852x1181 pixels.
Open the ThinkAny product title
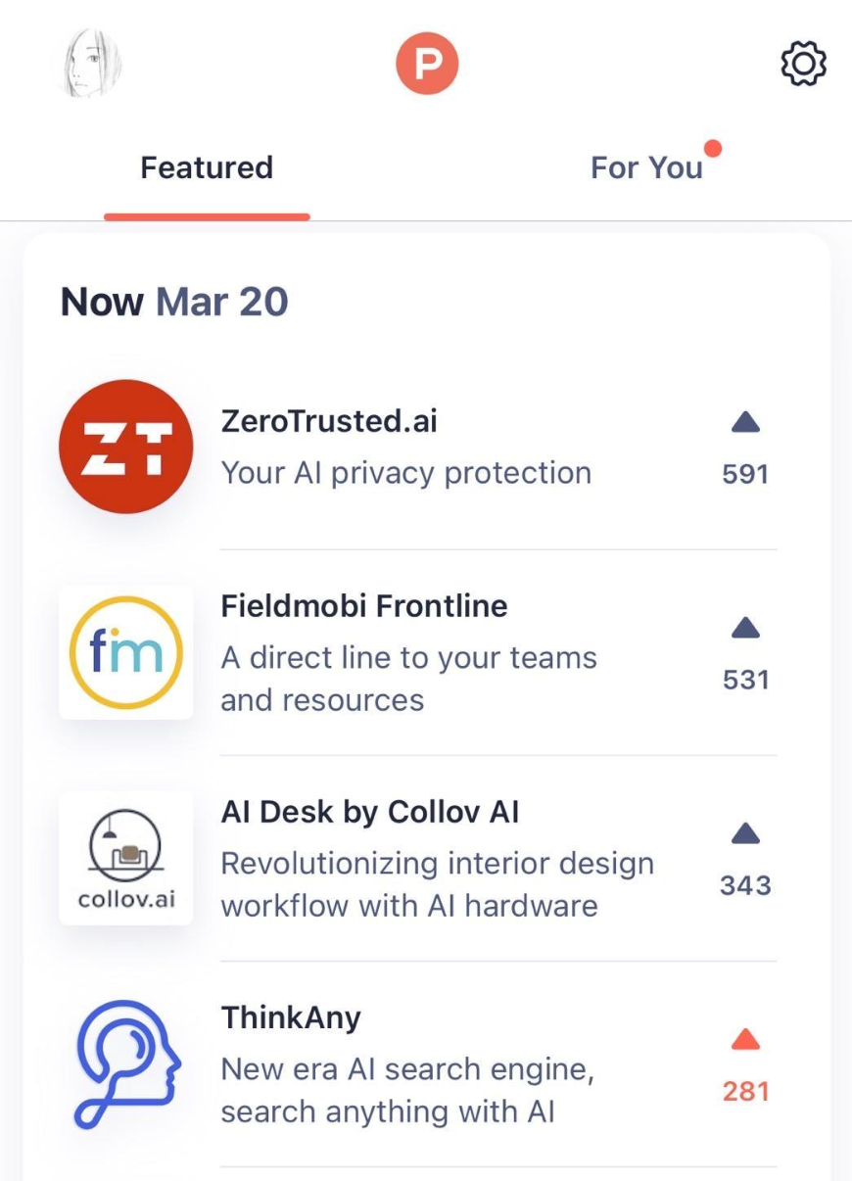291,1017
